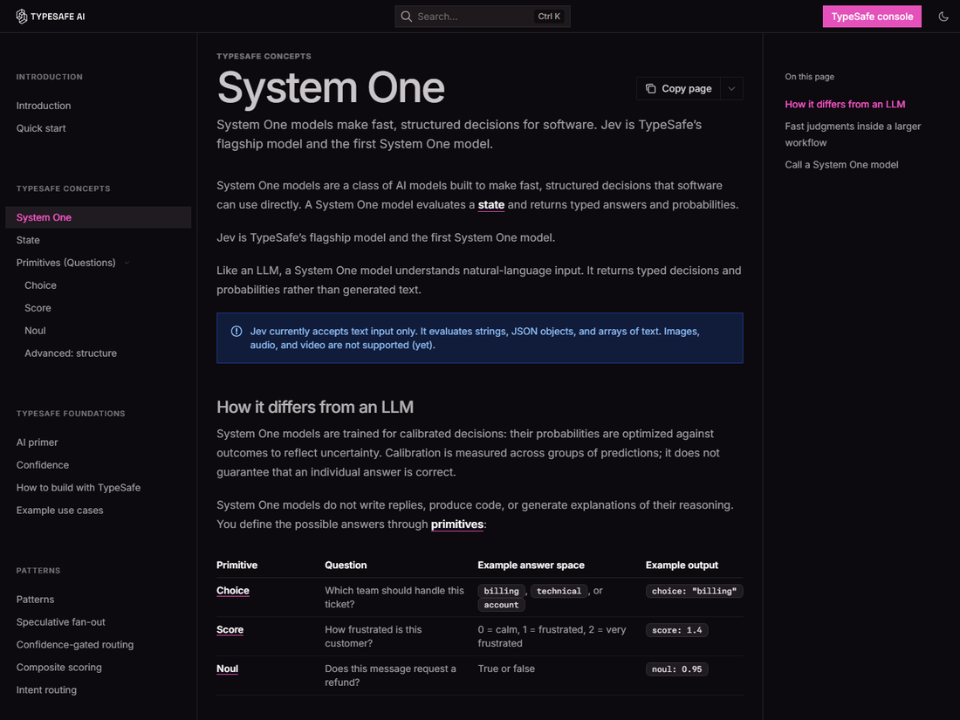Open the TypeSafe console button
Screen dimensions: 960x720
[872, 17]
